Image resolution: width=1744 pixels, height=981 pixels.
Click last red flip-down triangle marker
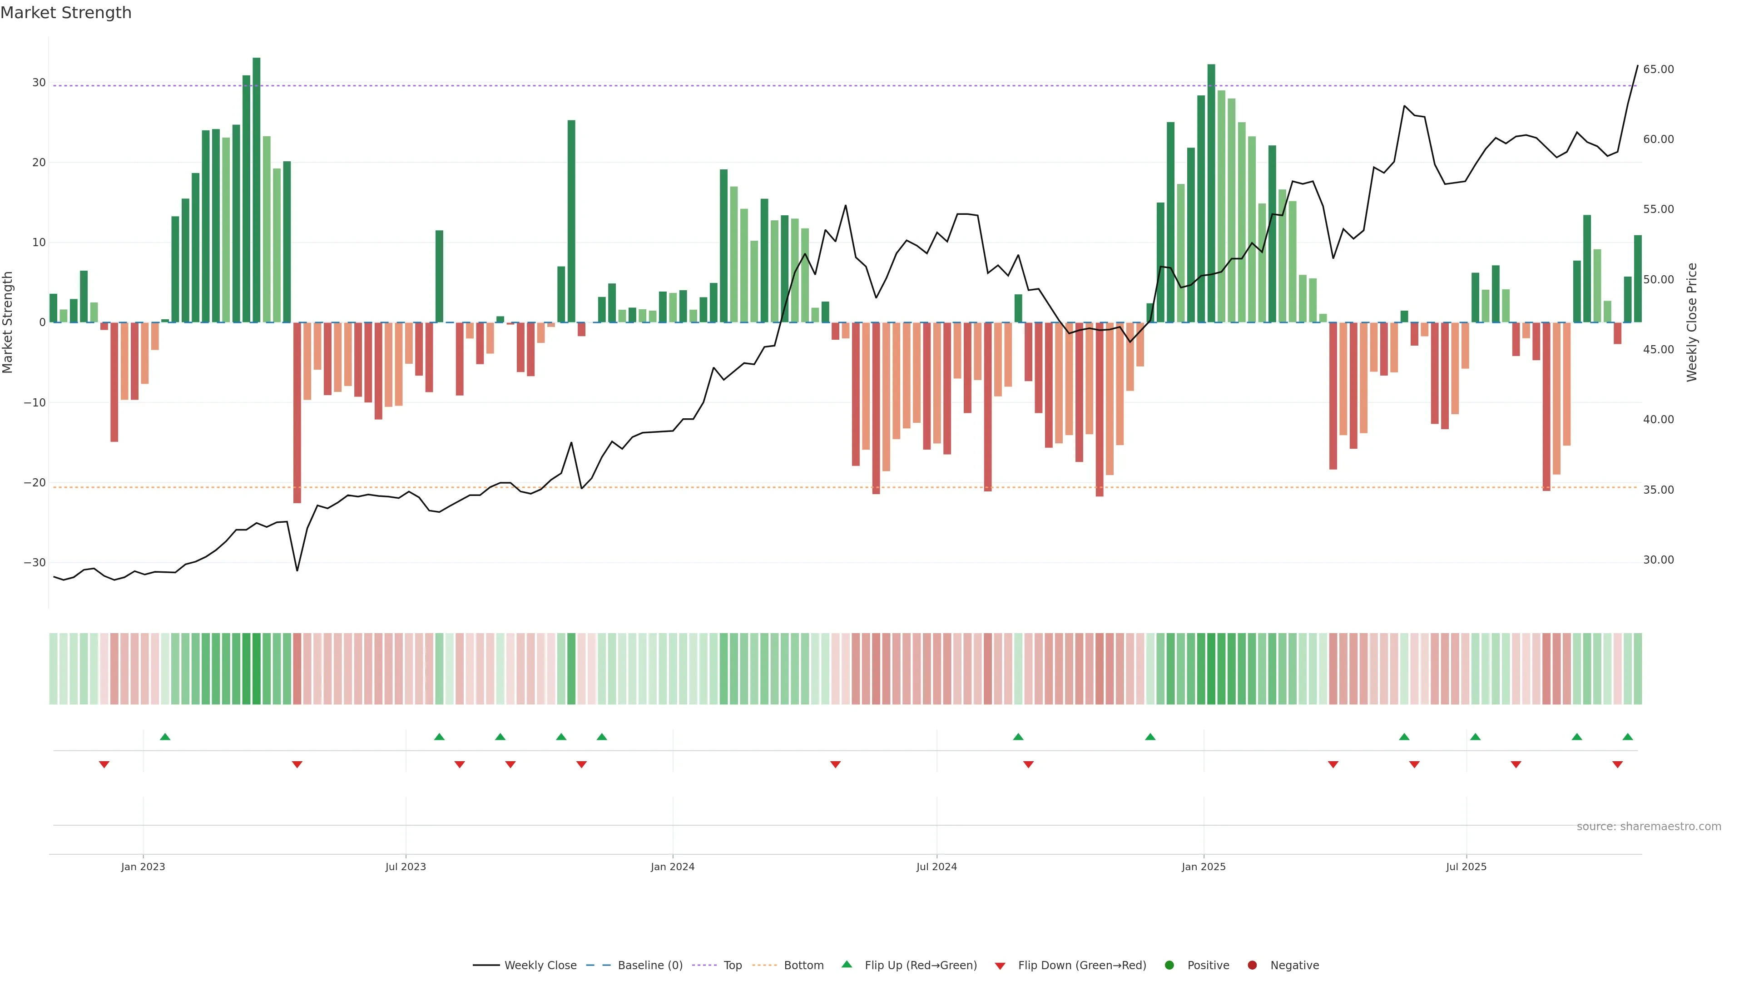1617,764
